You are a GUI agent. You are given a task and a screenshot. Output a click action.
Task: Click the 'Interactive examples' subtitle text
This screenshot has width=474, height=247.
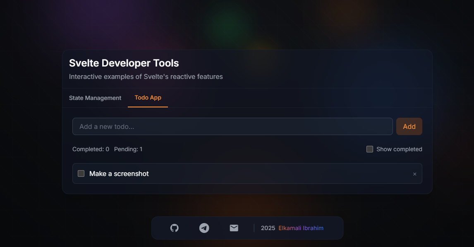(146, 77)
